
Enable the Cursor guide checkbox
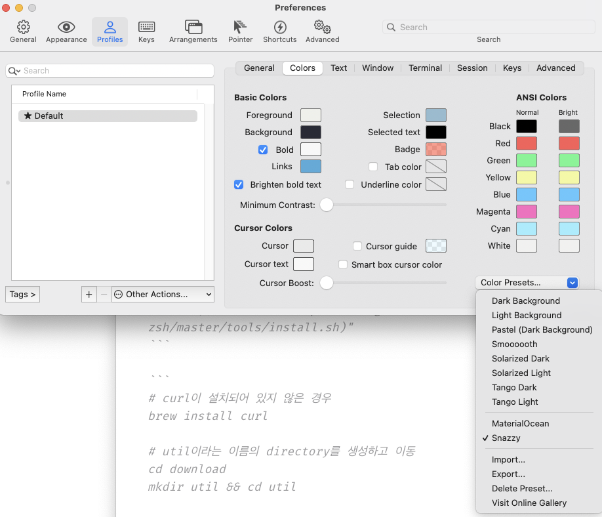point(357,246)
